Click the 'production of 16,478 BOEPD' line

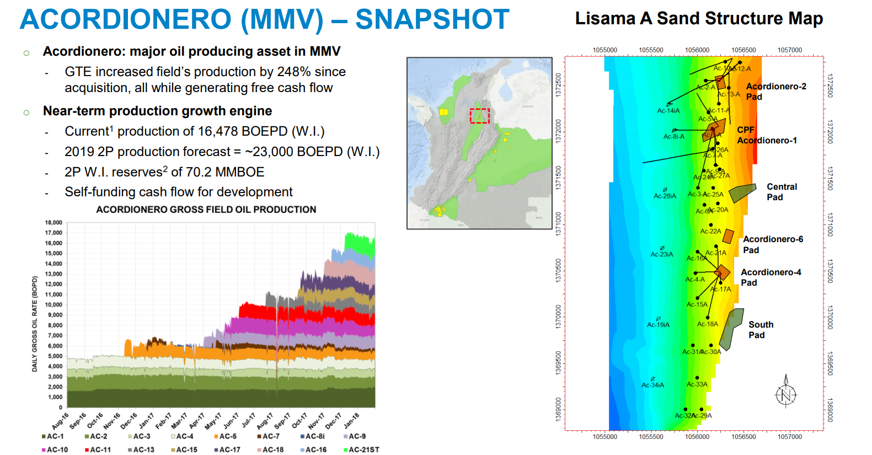(195, 131)
